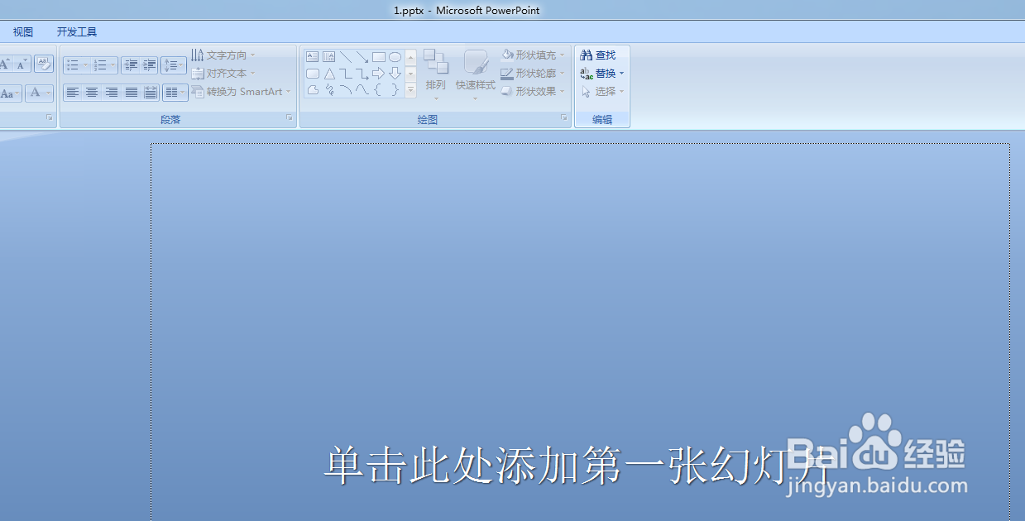Open the 排列 arrange dropdown

pyautogui.click(x=436, y=74)
